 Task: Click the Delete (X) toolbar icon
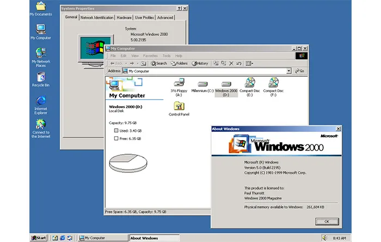pos(231,63)
